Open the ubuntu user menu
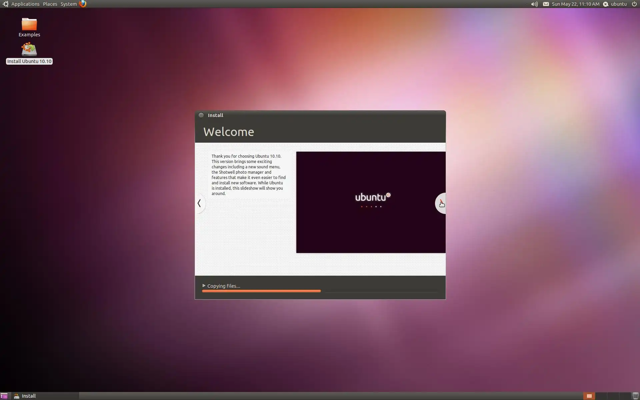Screen dimensions: 640x400 [x=618, y=4]
